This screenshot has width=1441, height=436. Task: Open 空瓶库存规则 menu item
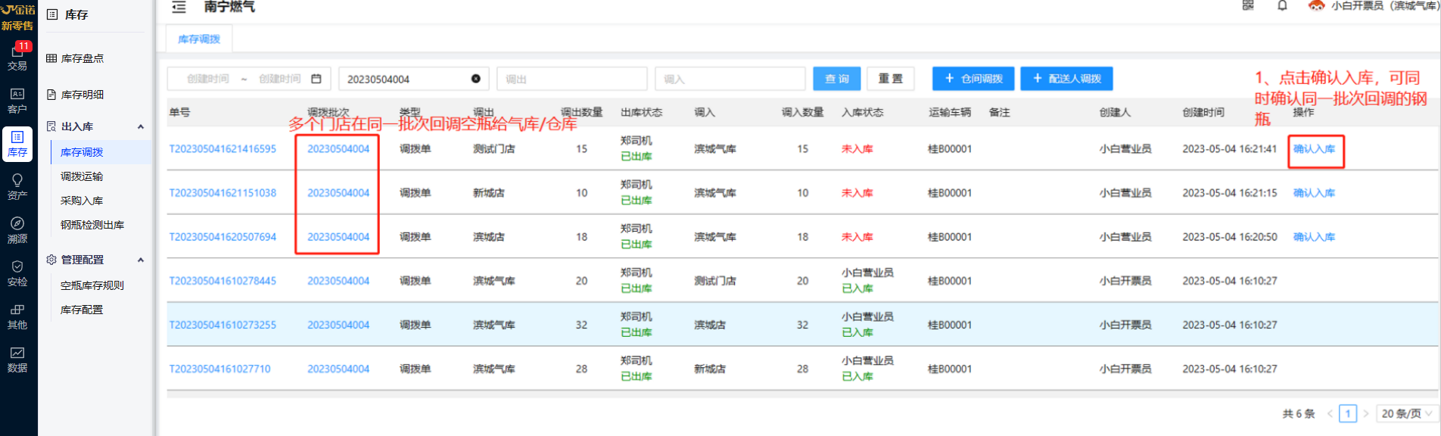(x=92, y=285)
